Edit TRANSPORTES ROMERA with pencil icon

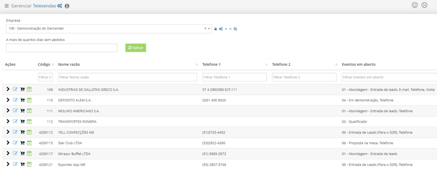tap(15, 121)
